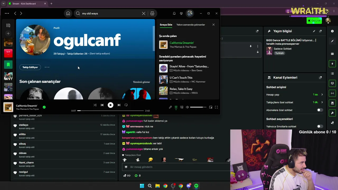Open Connect to a device icon
338x190 pixels.
click(x=182, y=107)
